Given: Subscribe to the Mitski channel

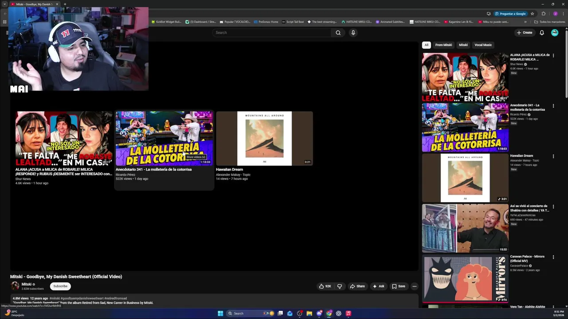Looking at the screenshot, I should tap(60, 286).
